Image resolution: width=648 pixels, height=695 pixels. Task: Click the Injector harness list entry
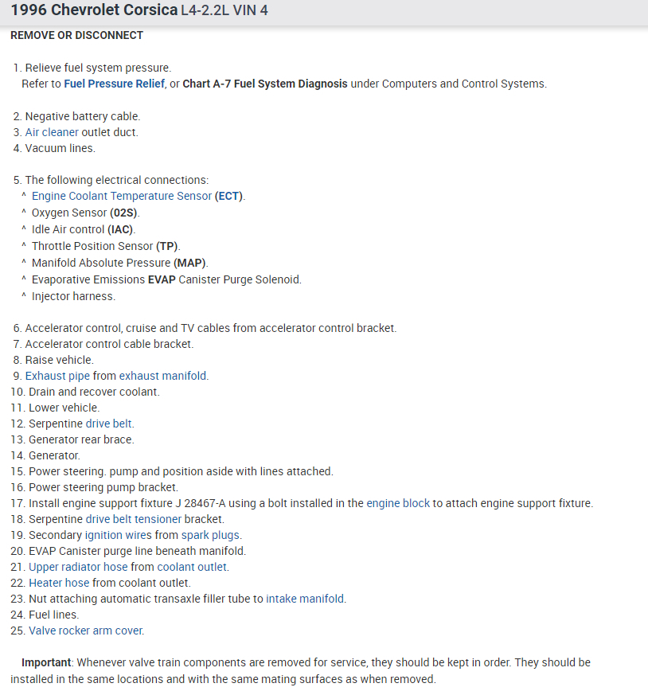pos(73,296)
